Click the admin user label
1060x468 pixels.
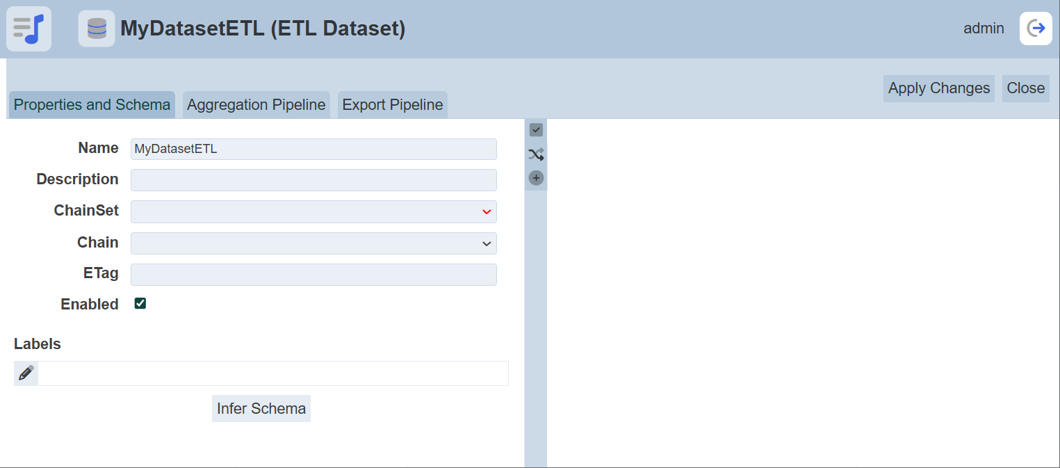[x=984, y=28]
